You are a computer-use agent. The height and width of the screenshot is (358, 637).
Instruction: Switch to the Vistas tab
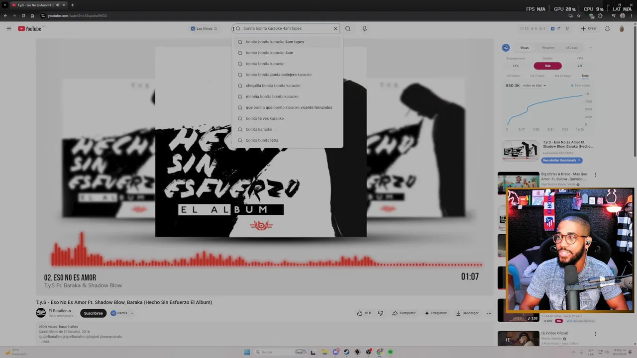click(x=525, y=48)
